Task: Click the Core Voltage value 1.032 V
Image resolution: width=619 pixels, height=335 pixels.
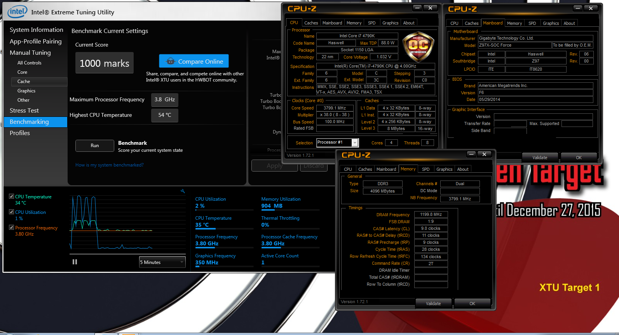Action: pyautogui.click(x=384, y=57)
